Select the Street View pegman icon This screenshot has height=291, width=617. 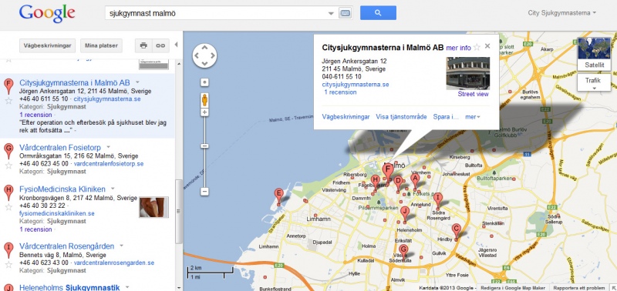click(204, 100)
